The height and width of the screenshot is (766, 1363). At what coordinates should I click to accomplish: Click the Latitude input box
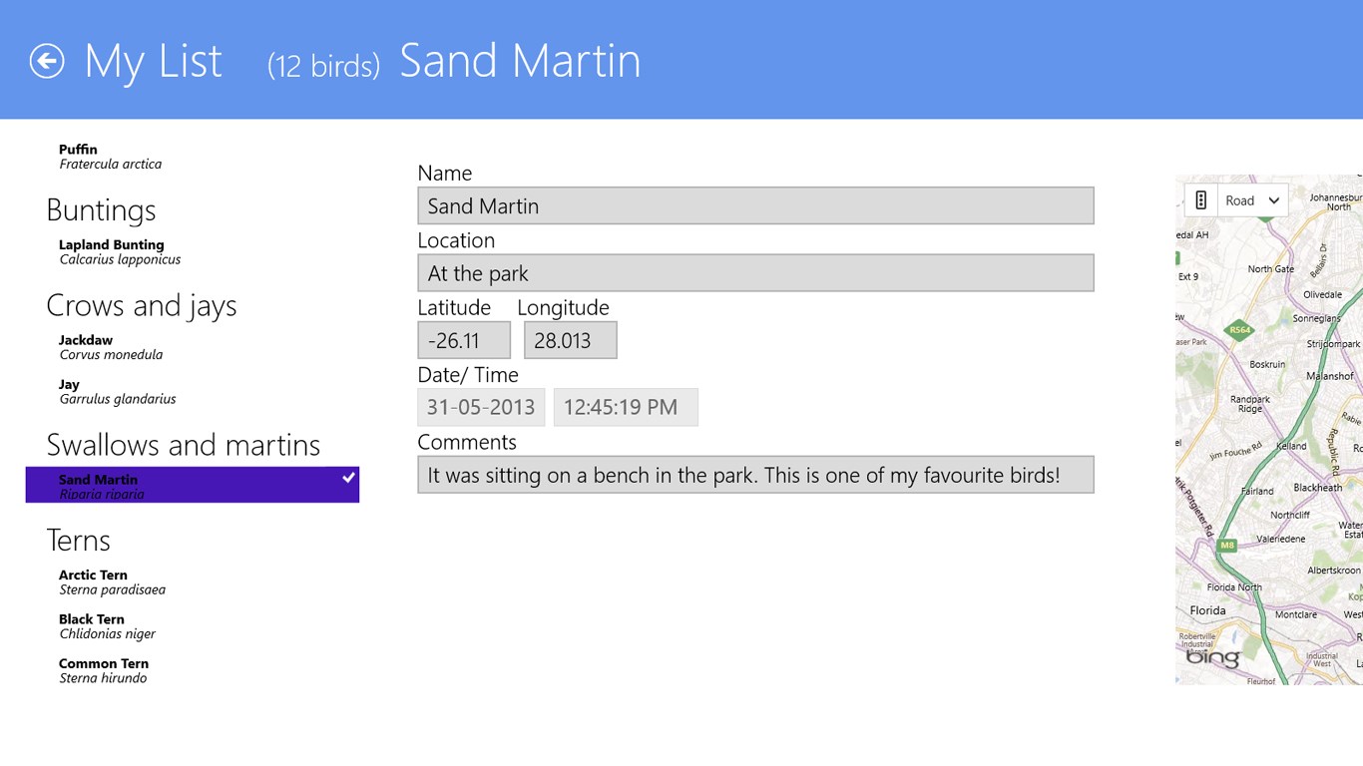pyautogui.click(x=464, y=340)
